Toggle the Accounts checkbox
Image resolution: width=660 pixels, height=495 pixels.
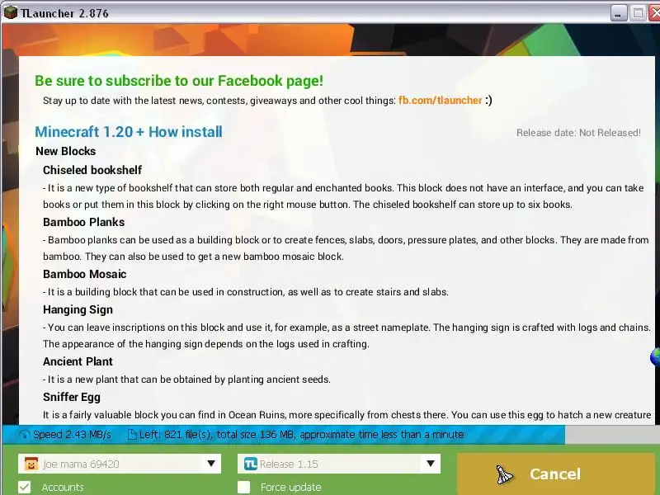click(25, 488)
